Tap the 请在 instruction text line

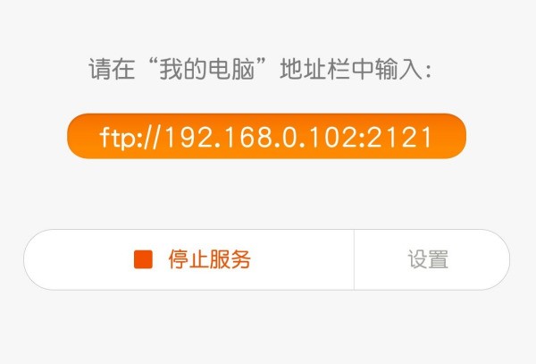260,69
